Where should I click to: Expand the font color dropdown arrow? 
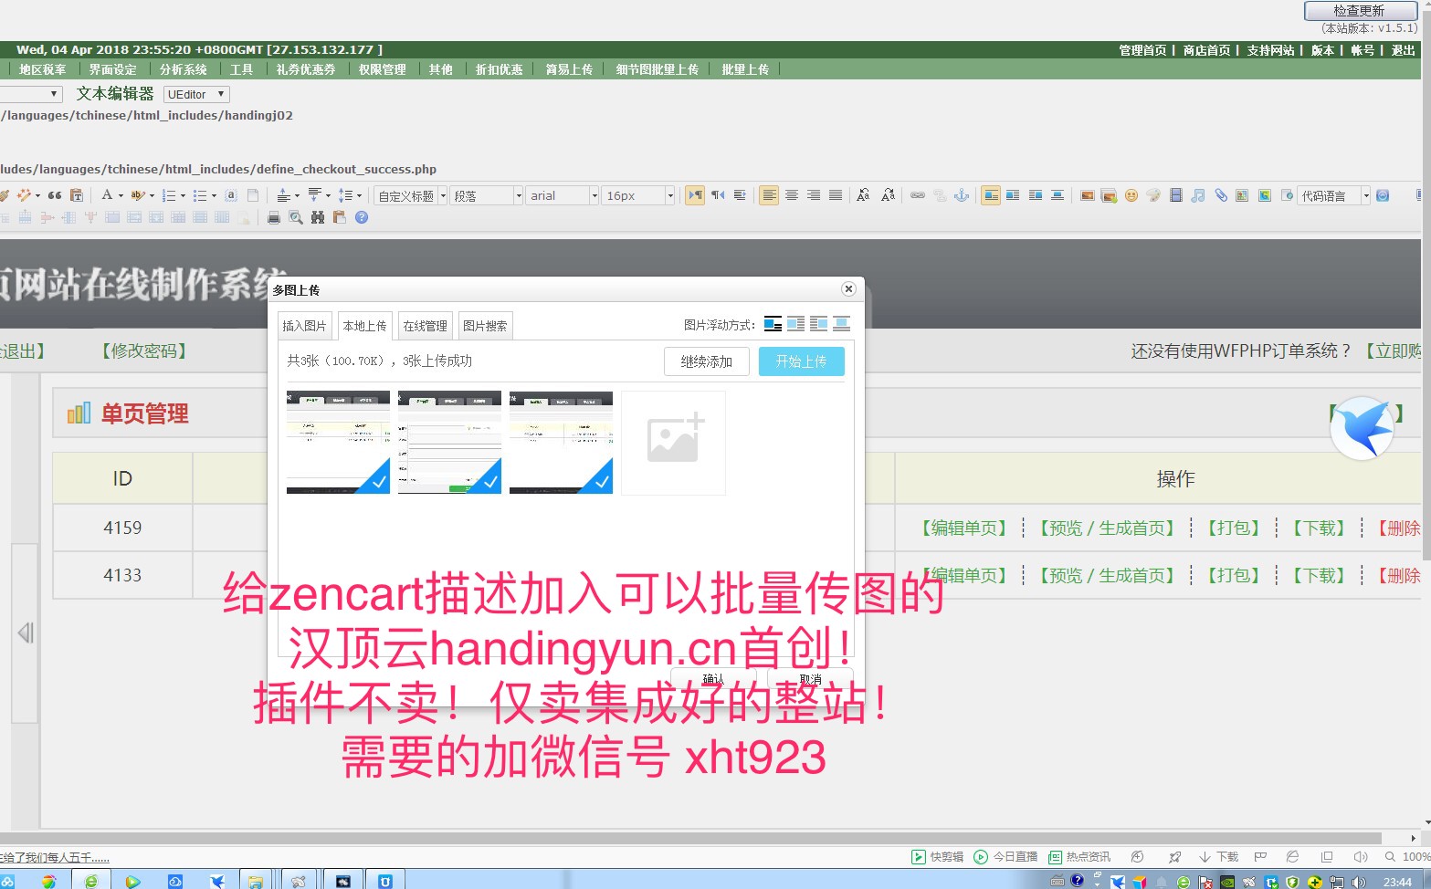pos(121,195)
